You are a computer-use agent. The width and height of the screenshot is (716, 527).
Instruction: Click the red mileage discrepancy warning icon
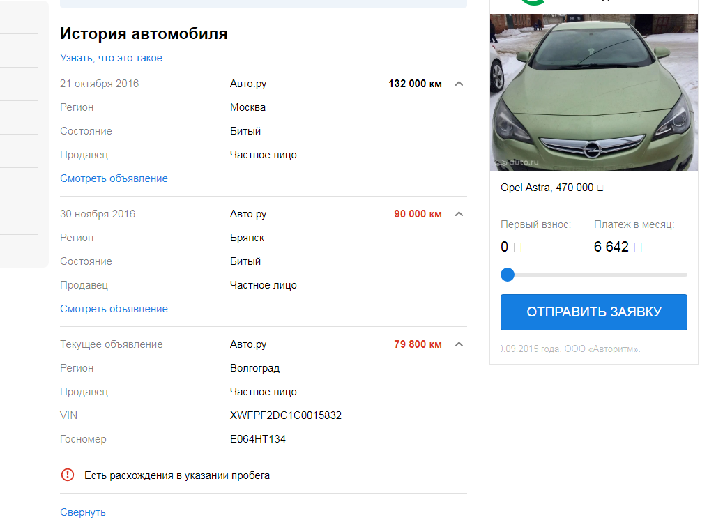tap(68, 475)
